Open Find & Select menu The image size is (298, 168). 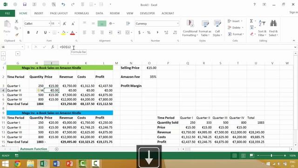(273, 28)
